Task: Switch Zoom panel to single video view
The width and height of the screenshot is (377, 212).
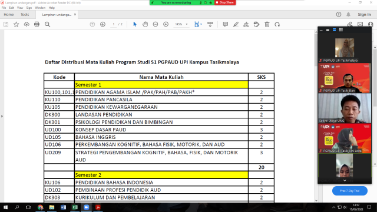Action: (328, 30)
